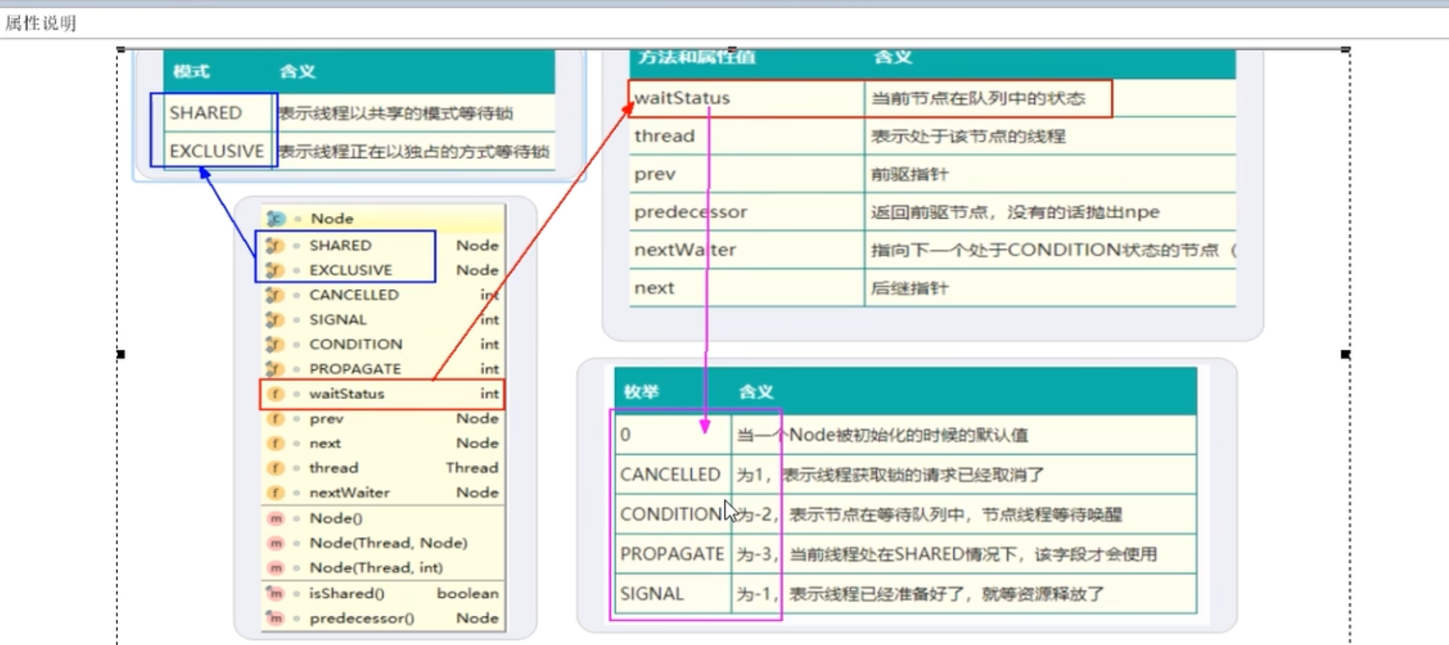This screenshot has width=1449, height=645.
Task: Click PROPAGATE cell in the enum table
Action: tap(673, 554)
